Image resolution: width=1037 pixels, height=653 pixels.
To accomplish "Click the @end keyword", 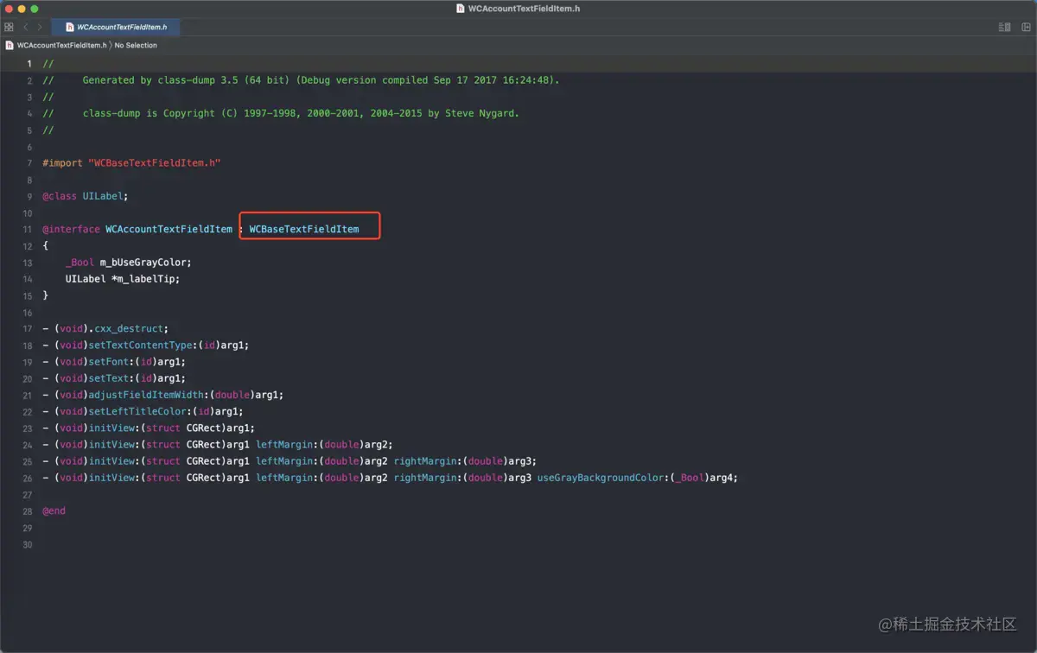I will [x=54, y=510].
